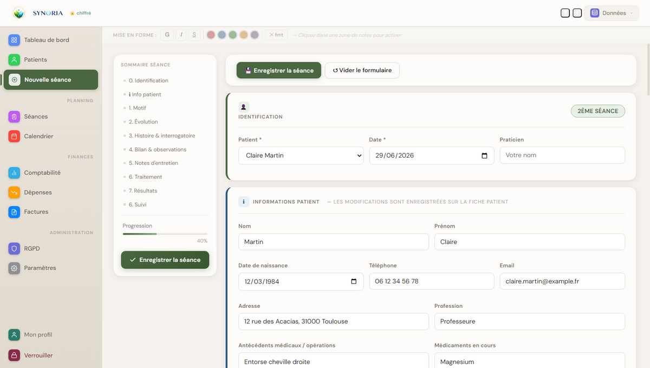Toggle bold G formatting button

(167, 35)
